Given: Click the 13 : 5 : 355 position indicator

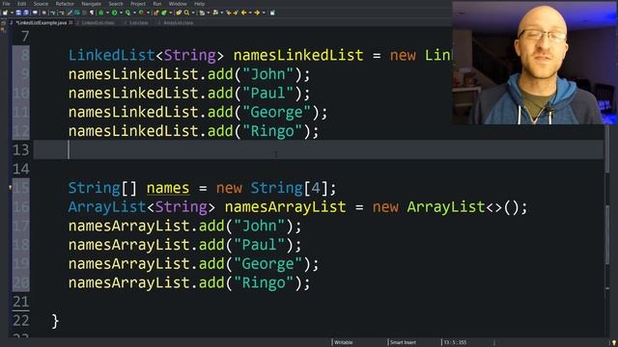Looking at the screenshot, I should [455, 343].
